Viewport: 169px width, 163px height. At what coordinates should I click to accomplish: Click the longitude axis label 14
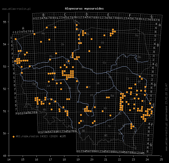(9, 159)
